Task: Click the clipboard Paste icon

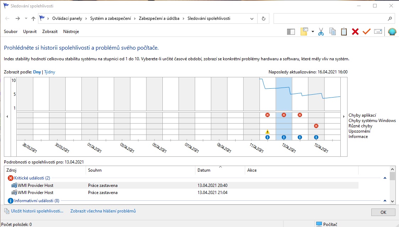Action: coord(344,32)
